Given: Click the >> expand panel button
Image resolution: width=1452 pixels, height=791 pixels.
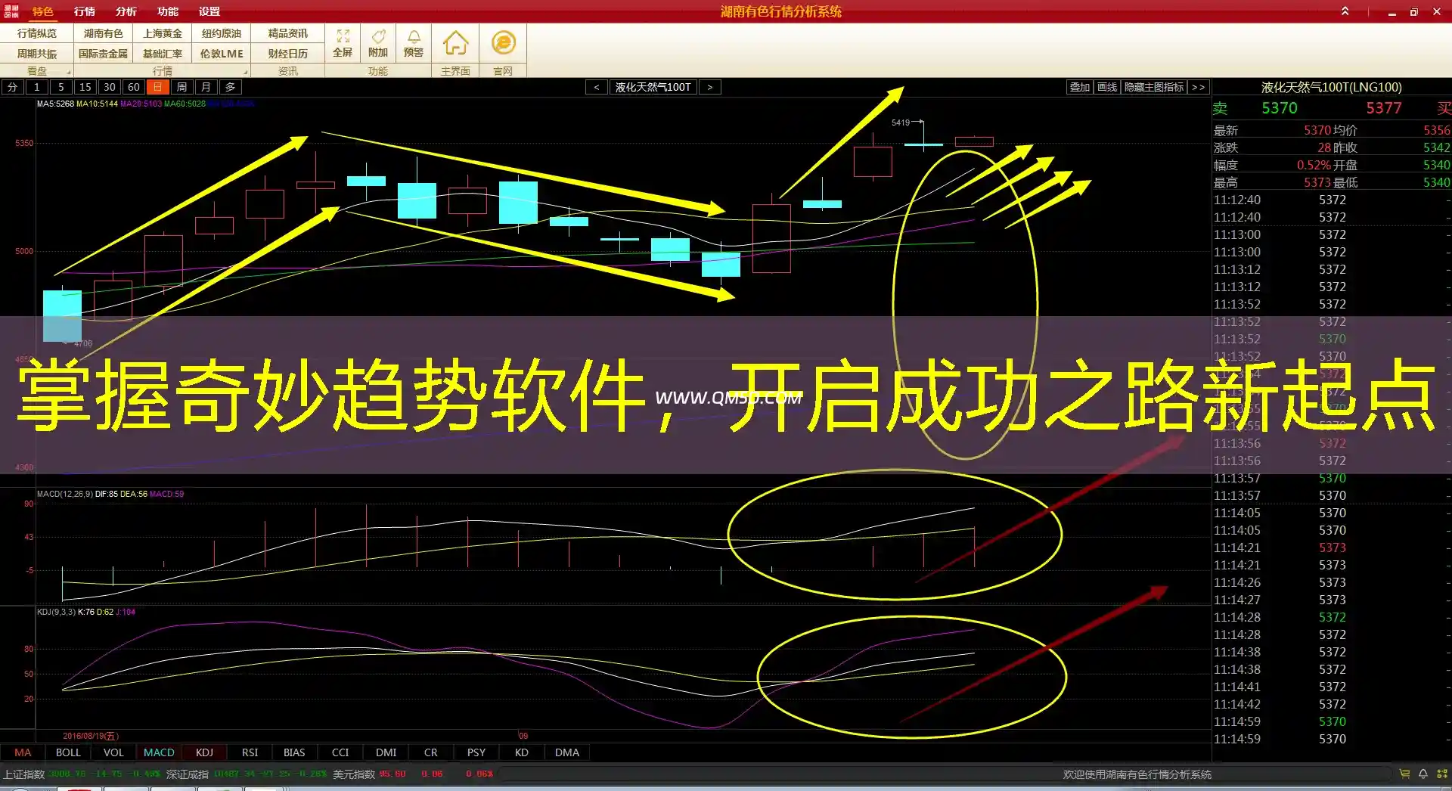Looking at the screenshot, I should [x=1198, y=87].
